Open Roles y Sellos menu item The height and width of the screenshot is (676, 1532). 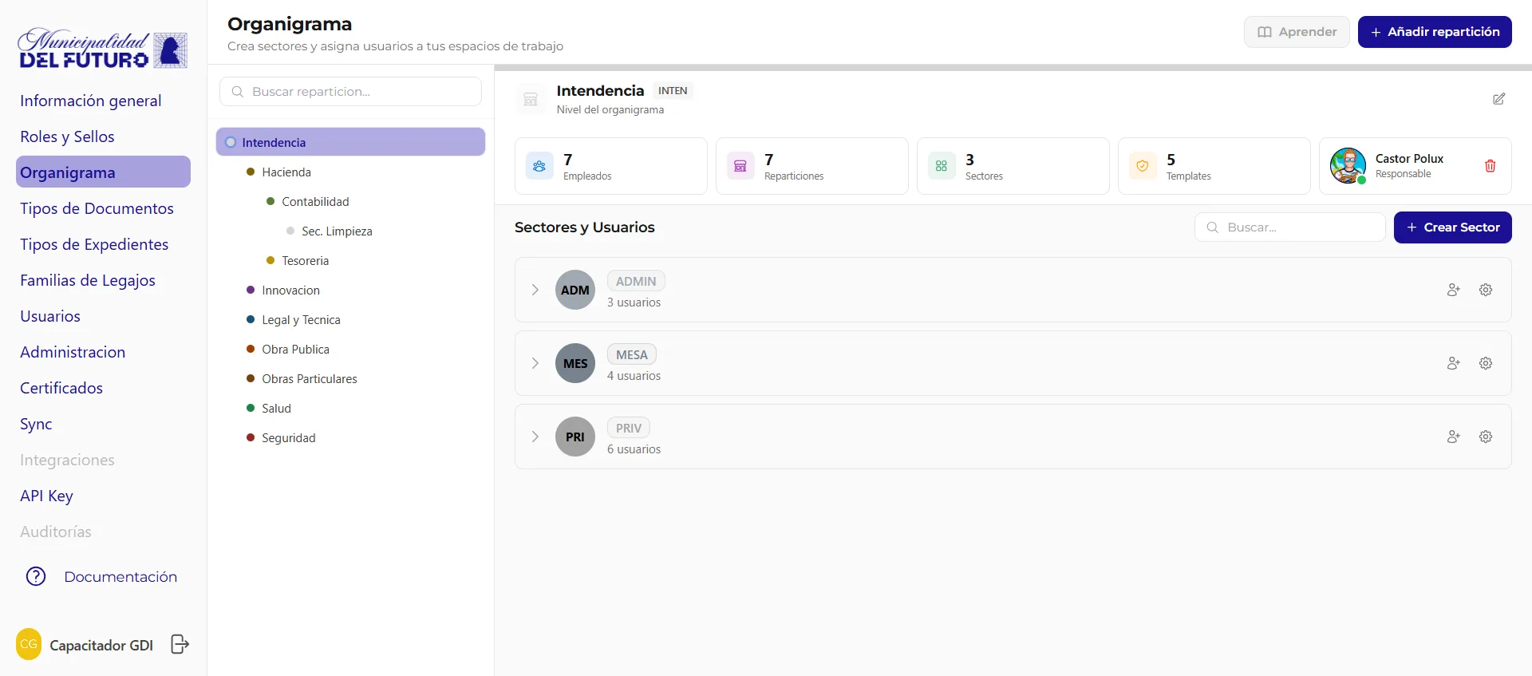point(67,136)
